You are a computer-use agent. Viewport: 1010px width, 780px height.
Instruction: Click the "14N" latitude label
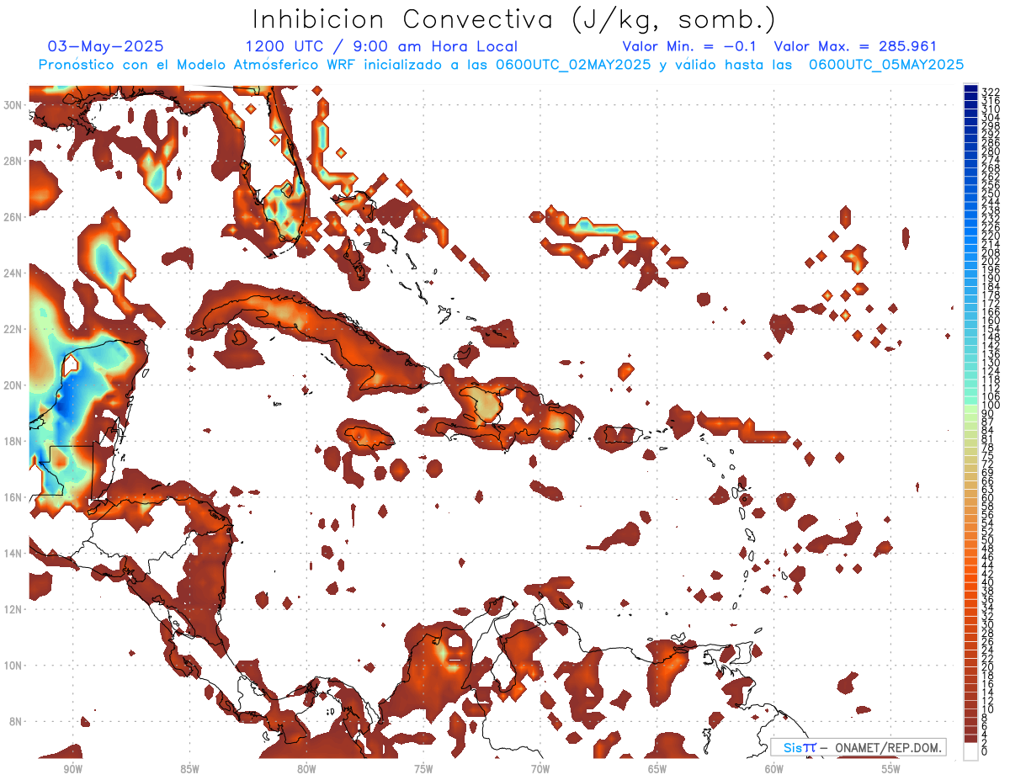coord(13,554)
